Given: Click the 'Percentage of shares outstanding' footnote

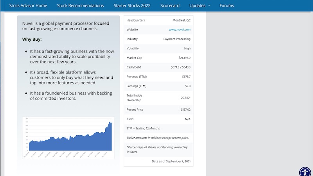Looking at the screenshot, I should (x=157, y=149).
